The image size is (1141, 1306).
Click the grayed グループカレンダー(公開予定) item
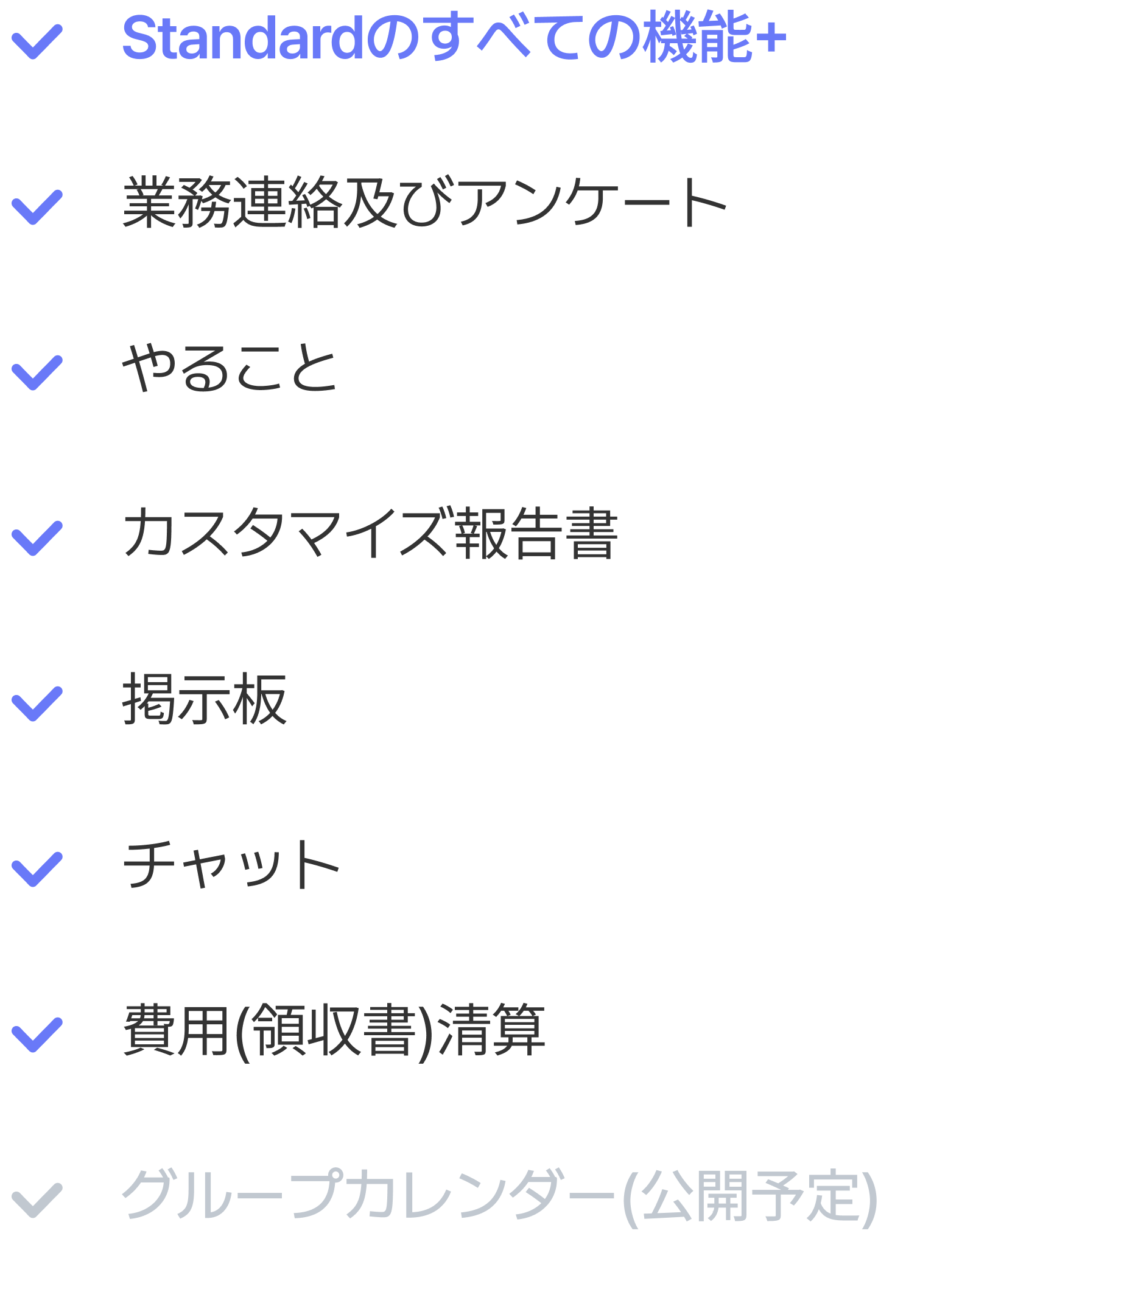click(500, 1196)
